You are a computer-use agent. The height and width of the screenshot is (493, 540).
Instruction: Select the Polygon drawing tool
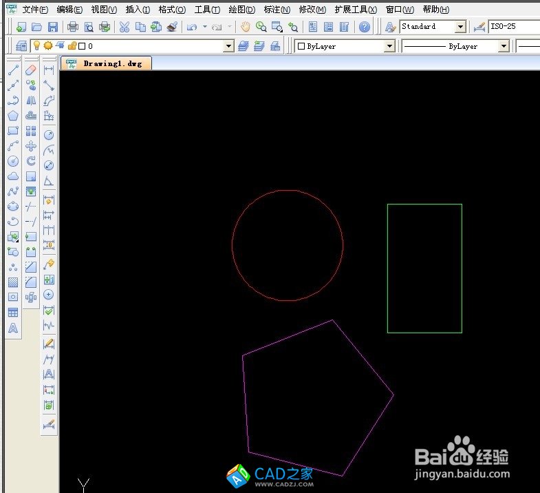click(x=13, y=116)
